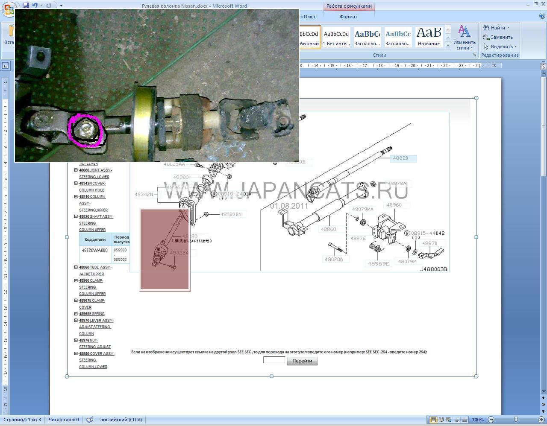Open the Стили pane dialog launcher

click(x=474, y=55)
